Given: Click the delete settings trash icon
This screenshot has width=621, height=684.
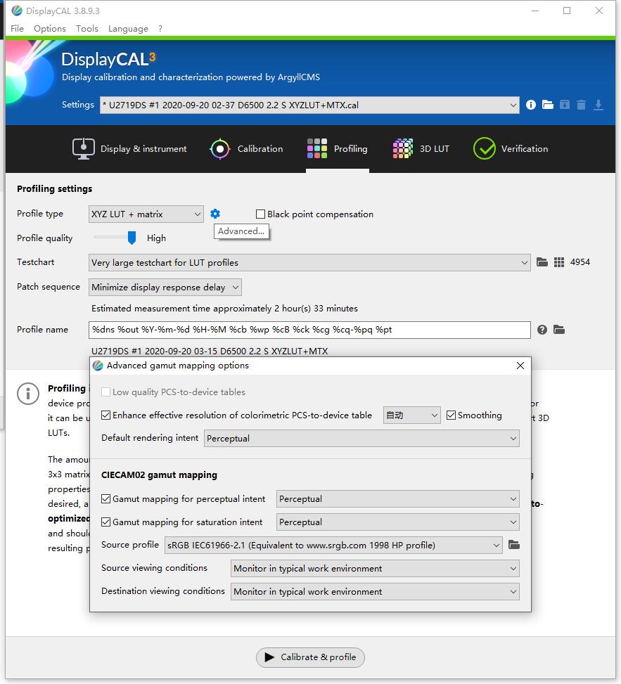Looking at the screenshot, I should 581,105.
